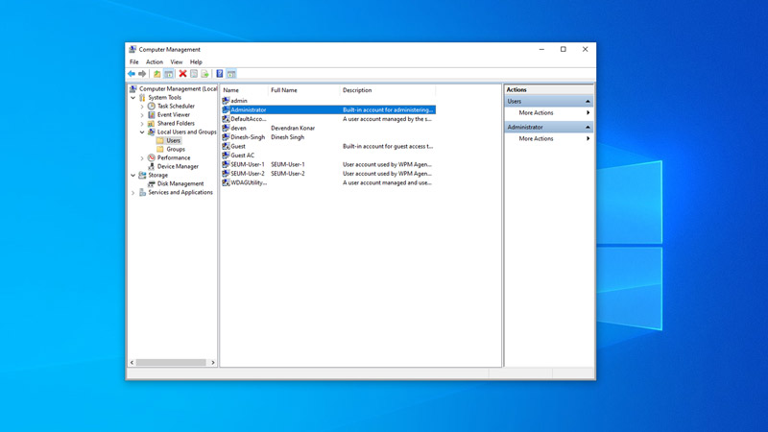Image resolution: width=768 pixels, height=432 pixels.
Task: Select the Users folder in tree
Action: pyautogui.click(x=173, y=140)
